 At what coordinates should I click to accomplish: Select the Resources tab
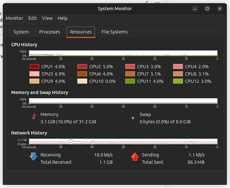81,32
